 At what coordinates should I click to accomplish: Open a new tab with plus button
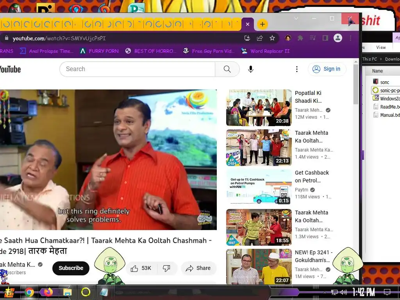click(x=262, y=24)
